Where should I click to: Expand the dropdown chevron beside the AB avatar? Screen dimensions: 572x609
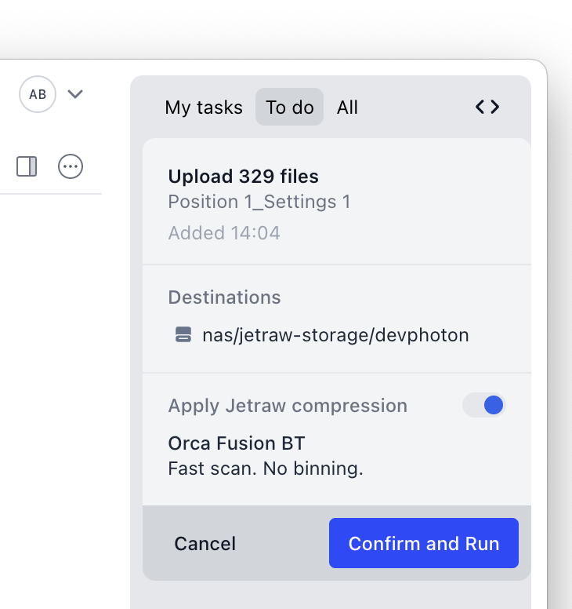click(x=75, y=94)
